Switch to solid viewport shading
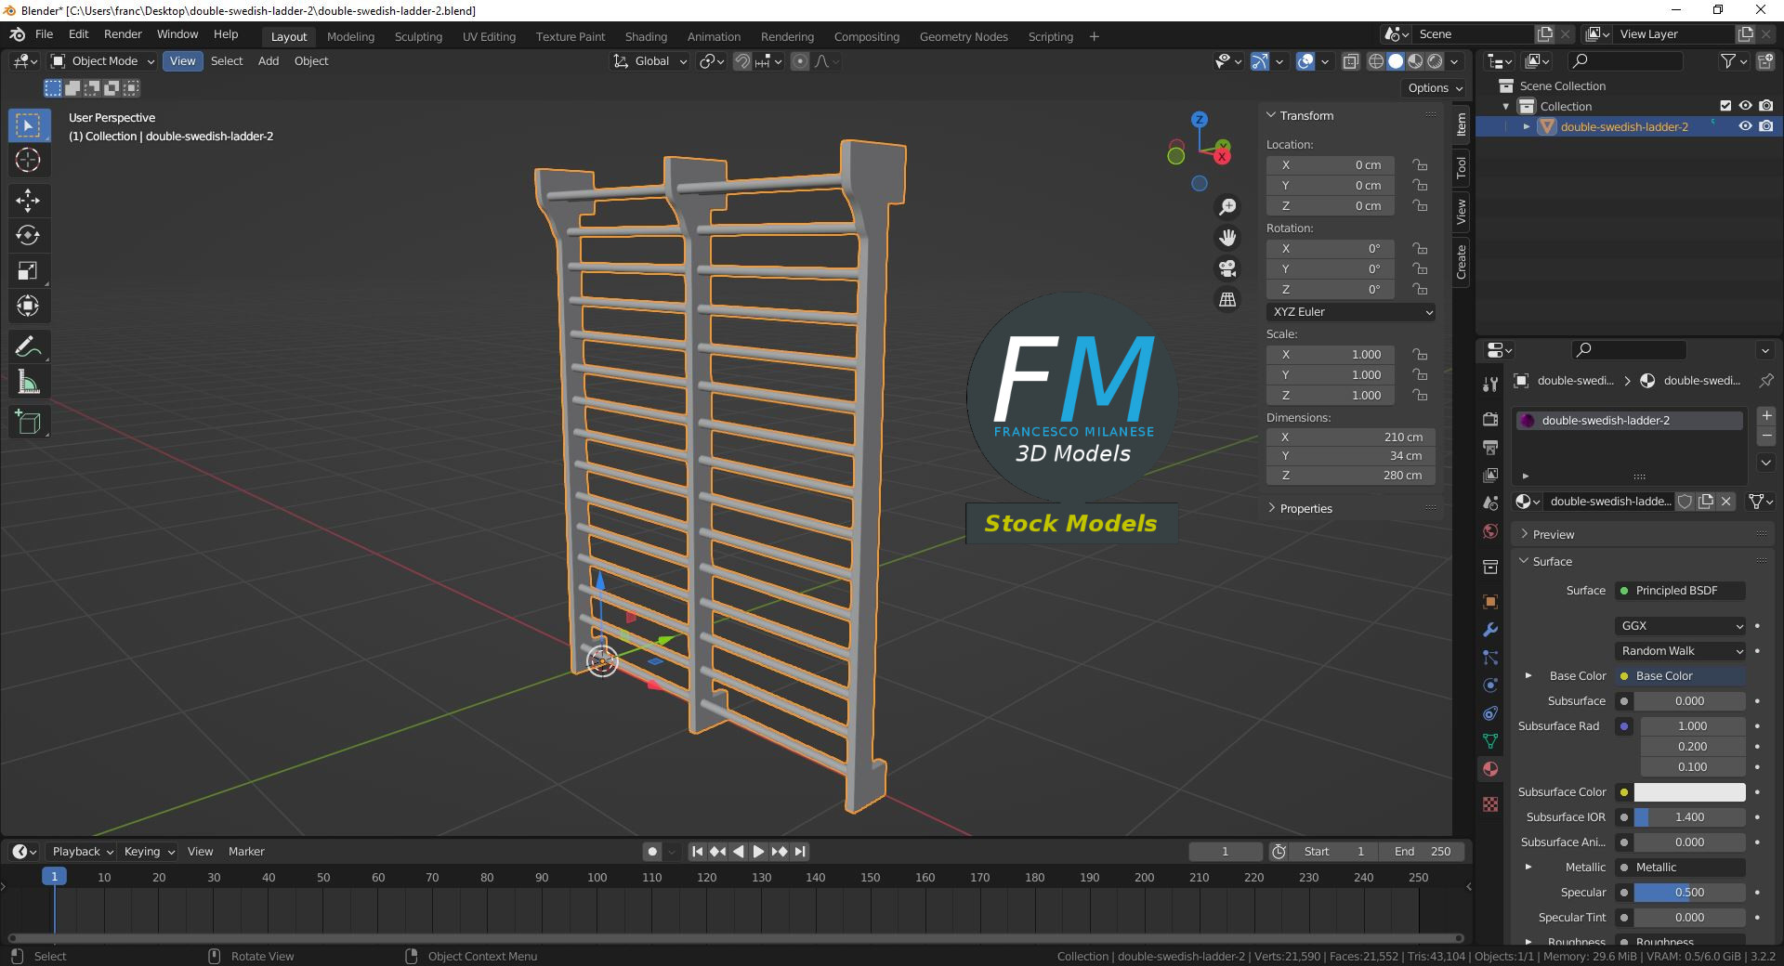1784x966 pixels. click(1396, 61)
